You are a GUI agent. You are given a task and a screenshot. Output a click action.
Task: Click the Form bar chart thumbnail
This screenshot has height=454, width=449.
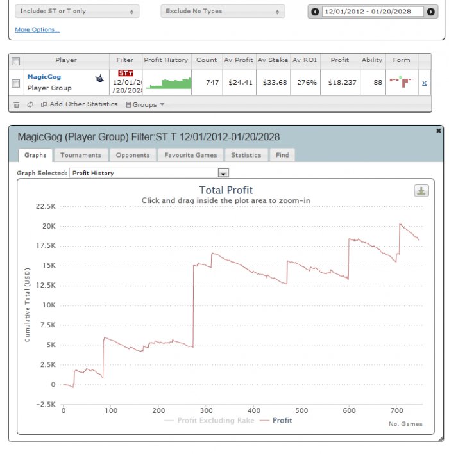click(x=402, y=81)
